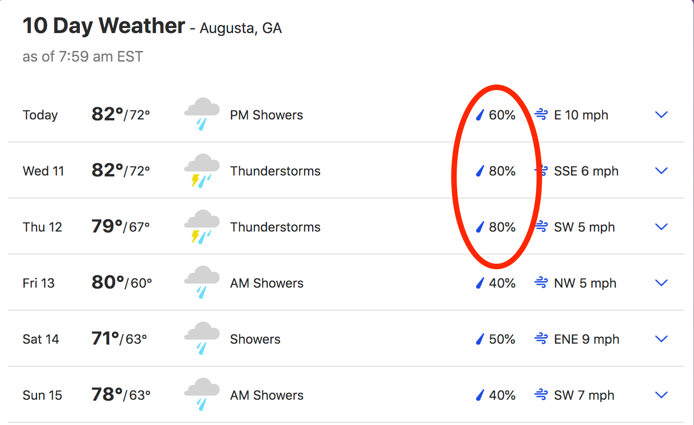694x425 pixels.
Task: Select the Fri 13 day label
Action: (39, 283)
